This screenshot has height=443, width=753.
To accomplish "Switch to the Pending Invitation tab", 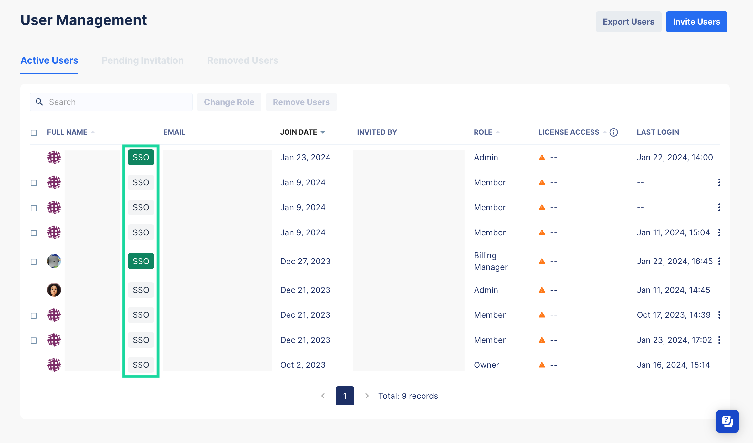I will pyautogui.click(x=142, y=60).
